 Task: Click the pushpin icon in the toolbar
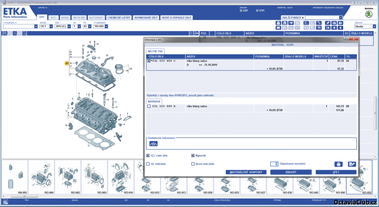(328, 23)
